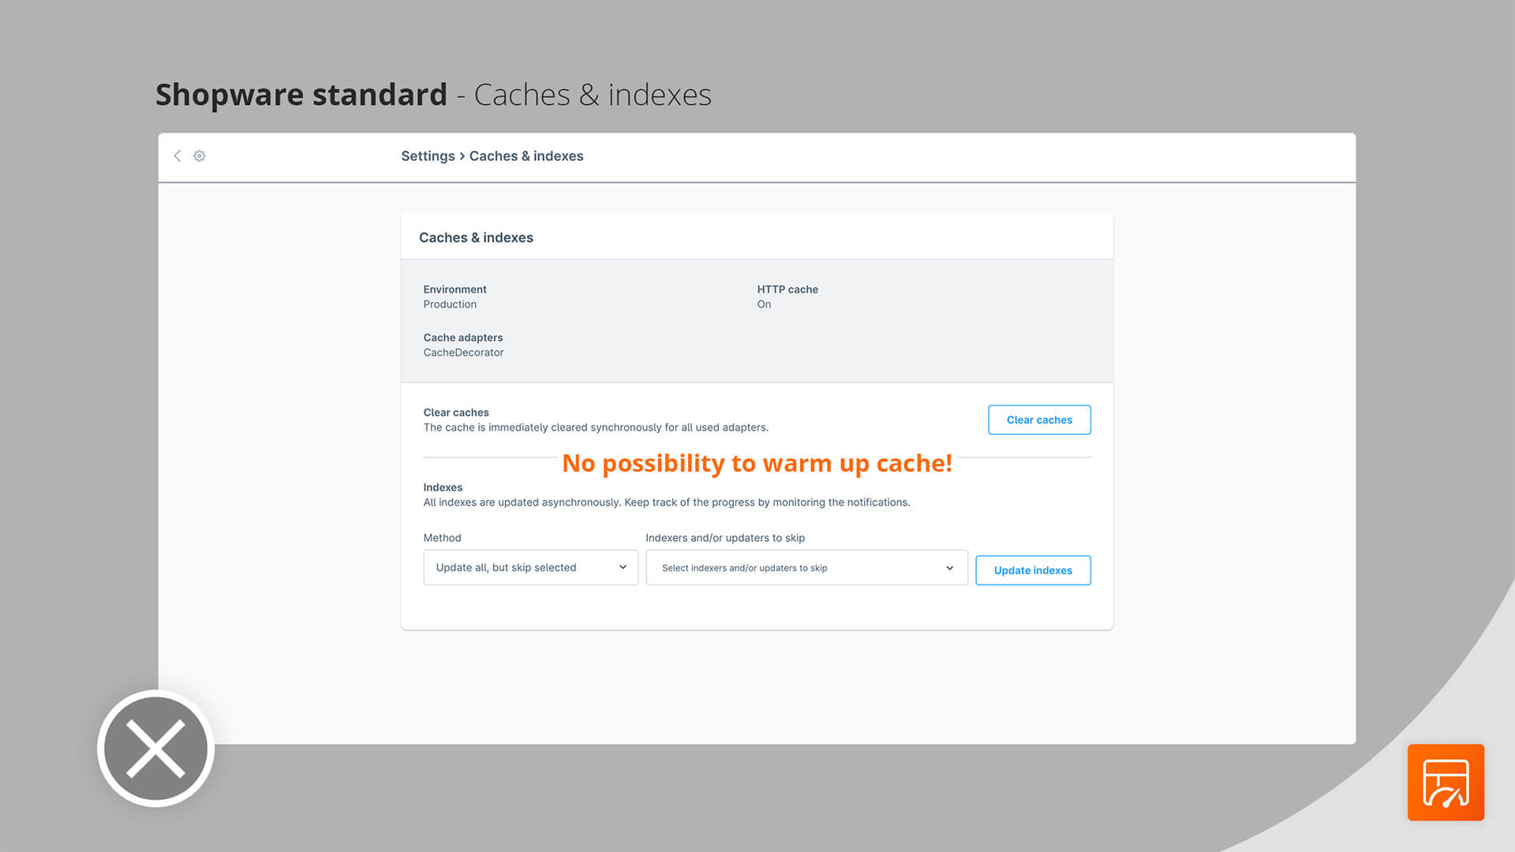Click the 'Environment' label
Screen dimensions: 1515x852
click(x=454, y=290)
